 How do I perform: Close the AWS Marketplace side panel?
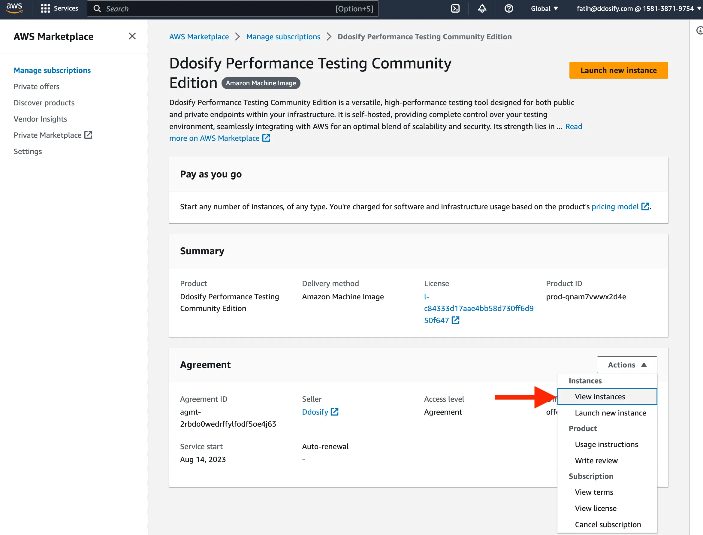[x=132, y=36]
